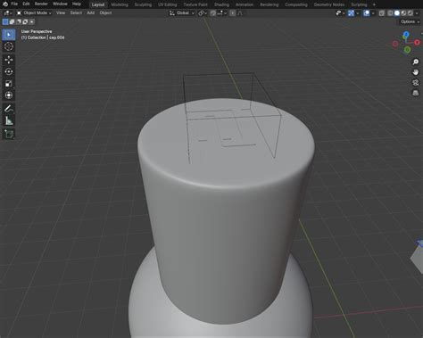Select the Measure tool
Viewport: 423px width, 338px height.
click(x=9, y=120)
